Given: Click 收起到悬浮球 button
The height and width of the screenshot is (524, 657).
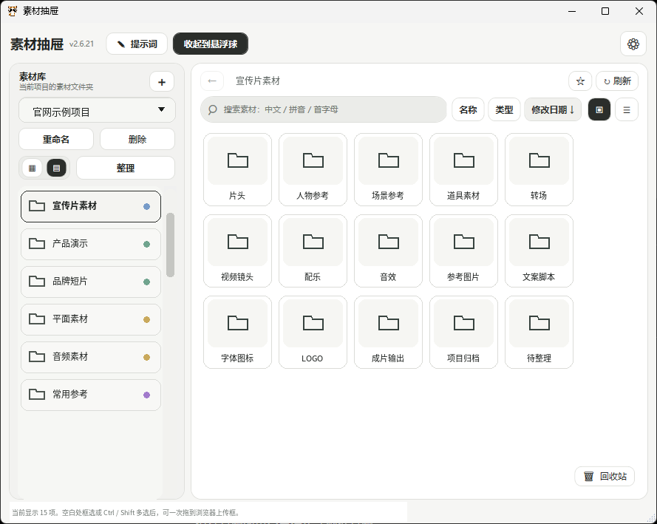Looking at the screenshot, I should 211,44.
